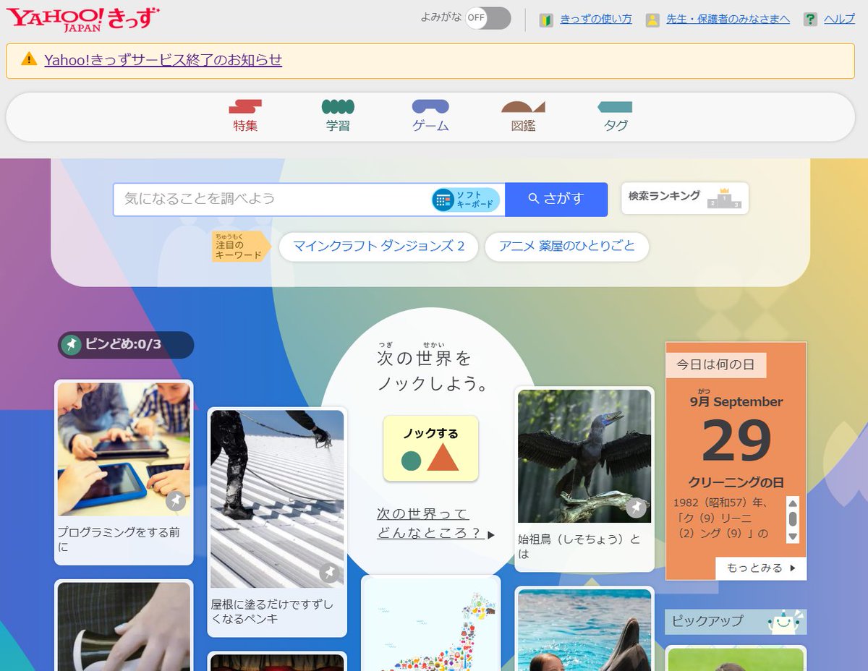
Task: Click the arrow after どんなところ？
Action: pos(491,535)
